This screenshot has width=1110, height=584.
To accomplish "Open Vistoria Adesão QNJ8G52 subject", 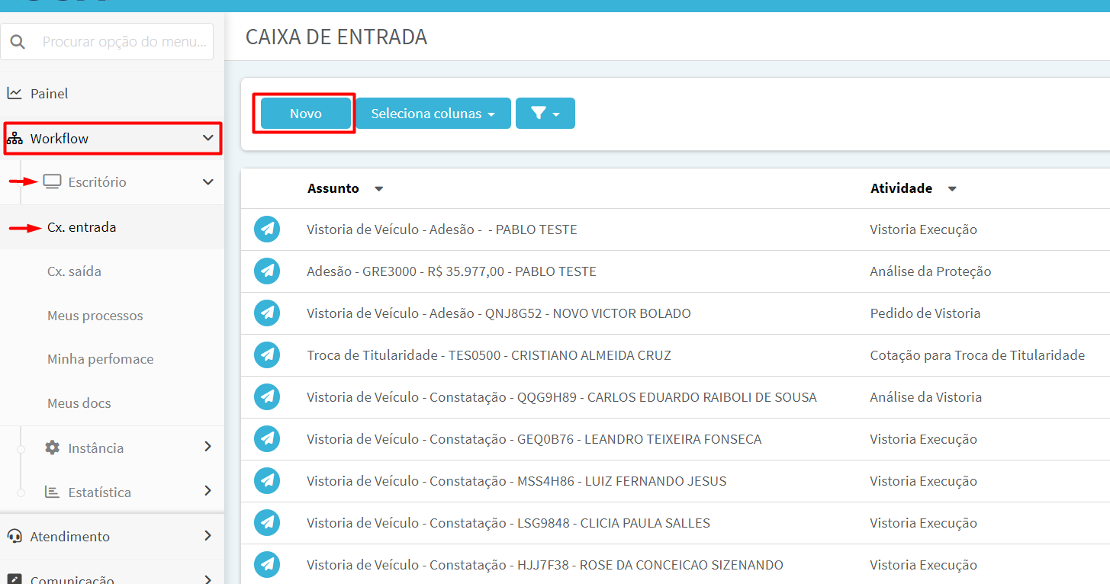I will pos(499,313).
